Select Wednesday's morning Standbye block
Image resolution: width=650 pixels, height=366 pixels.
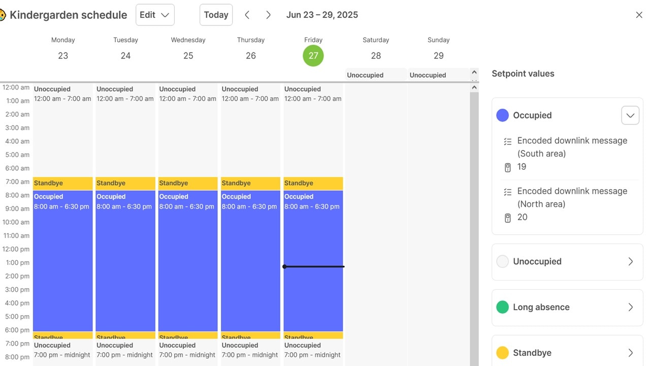point(188,183)
